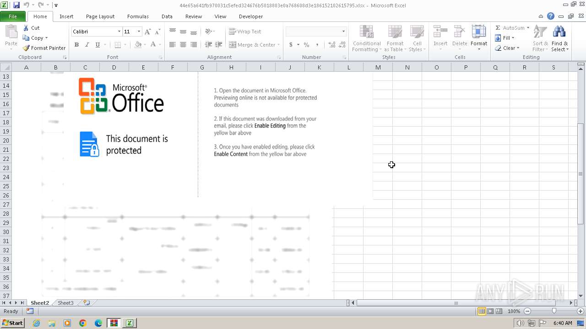
Task: Switch to the Page Layout tab
Action: 100,16
